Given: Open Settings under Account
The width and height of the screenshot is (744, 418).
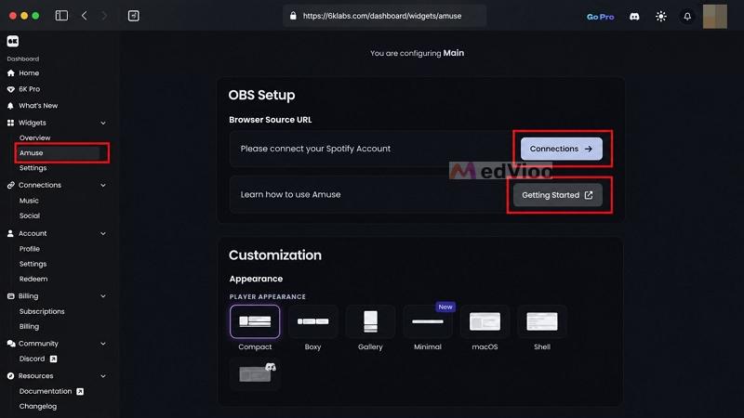Looking at the screenshot, I should (x=33, y=264).
